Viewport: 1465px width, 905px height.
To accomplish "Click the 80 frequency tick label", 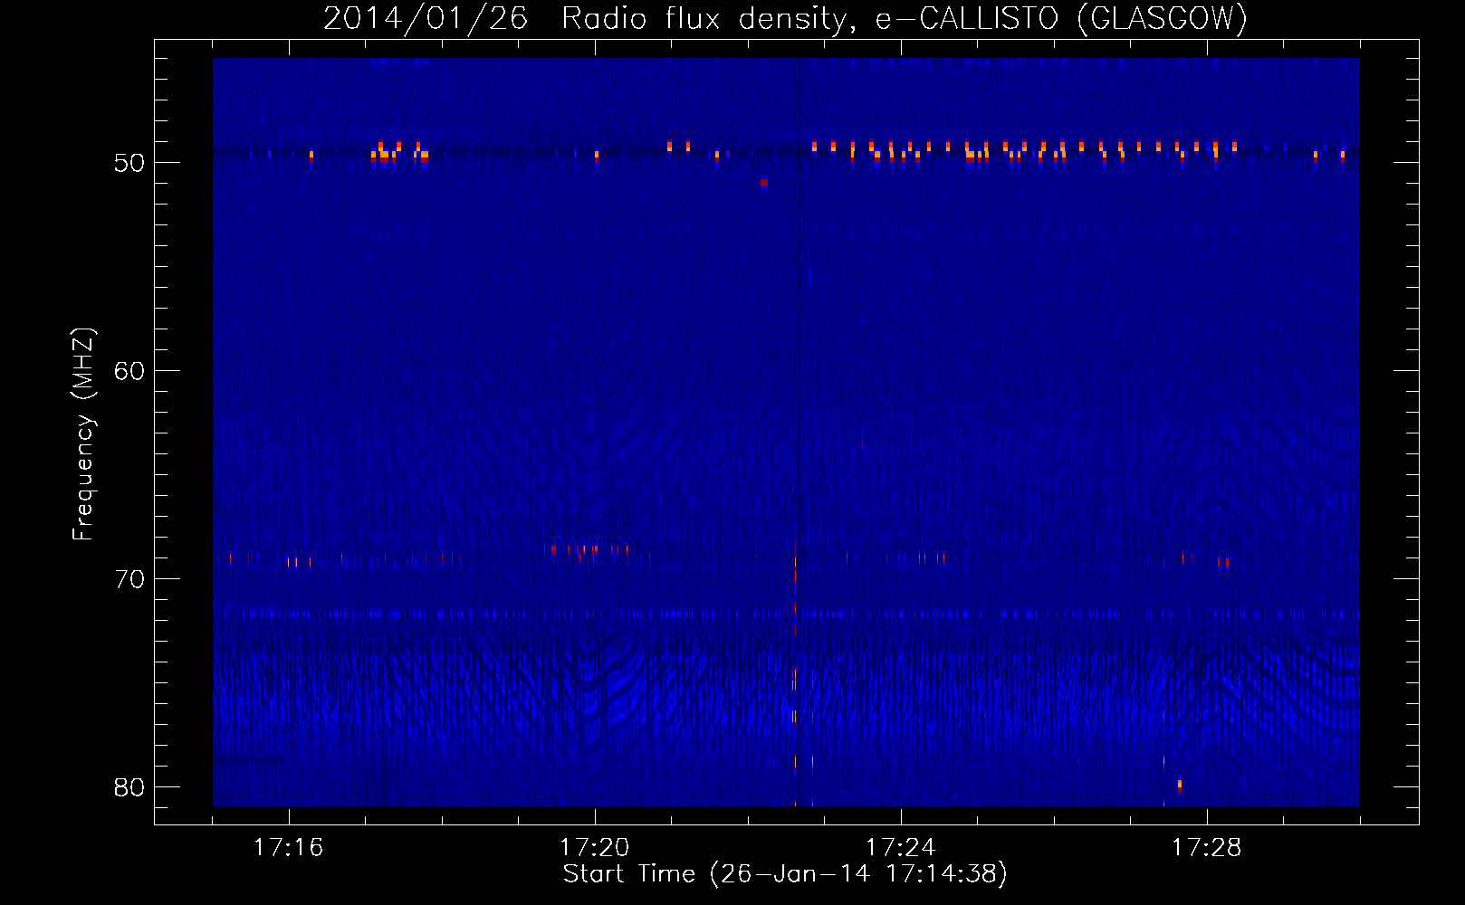I will [129, 787].
